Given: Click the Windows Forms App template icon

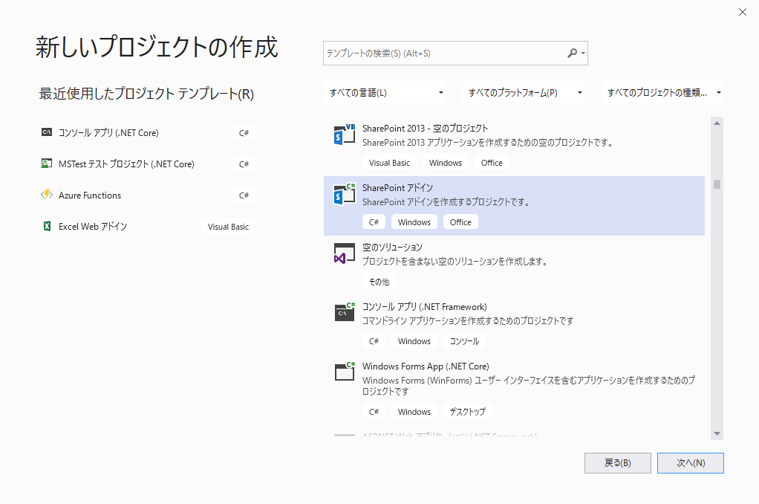Looking at the screenshot, I should tap(345, 372).
